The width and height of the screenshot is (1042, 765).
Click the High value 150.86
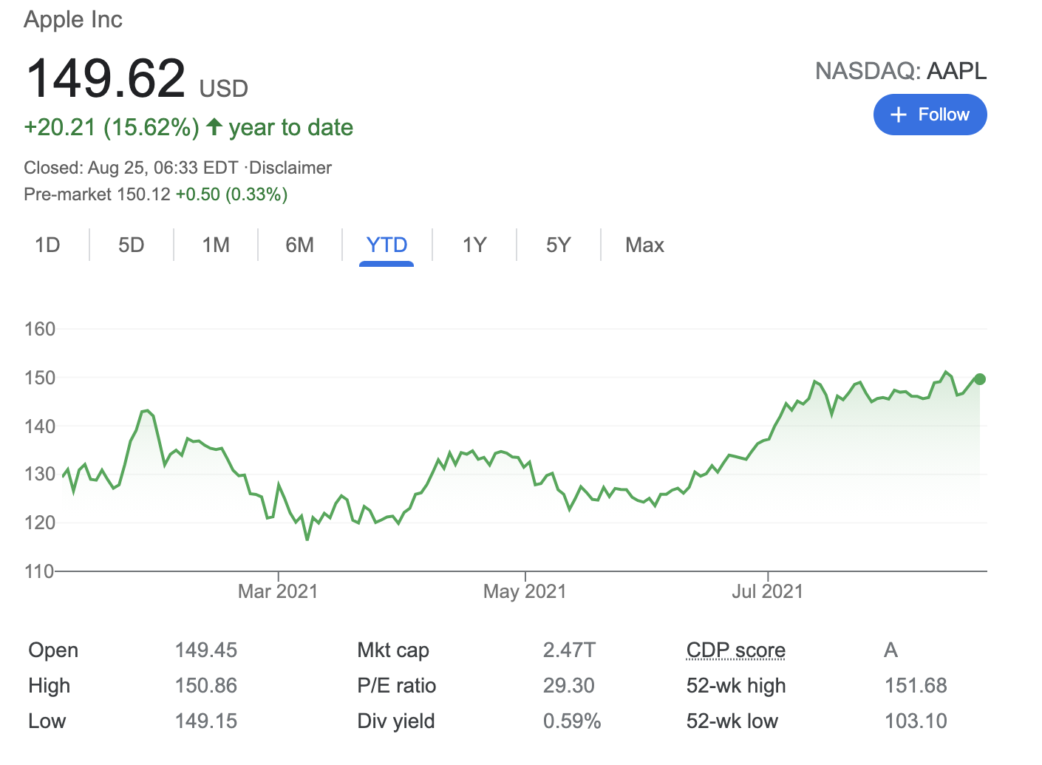[206, 686]
